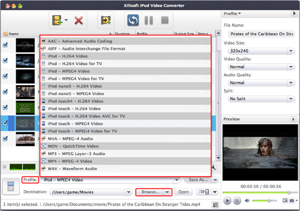The width and height of the screenshot is (300, 211).
Task: Click the transfer-to-device icon button
Action: click(204, 191)
